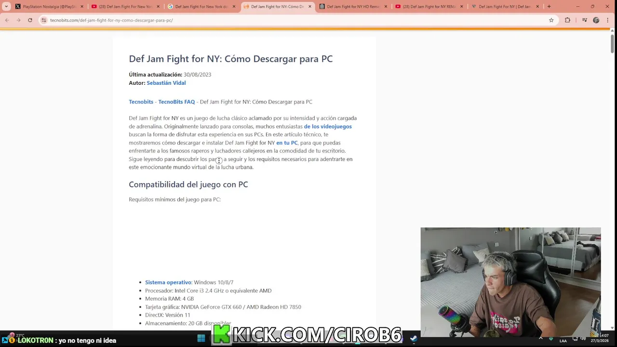Close the active Tecnobits tab
The height and width of the screenshot is (347, 617).
(310, 7)
